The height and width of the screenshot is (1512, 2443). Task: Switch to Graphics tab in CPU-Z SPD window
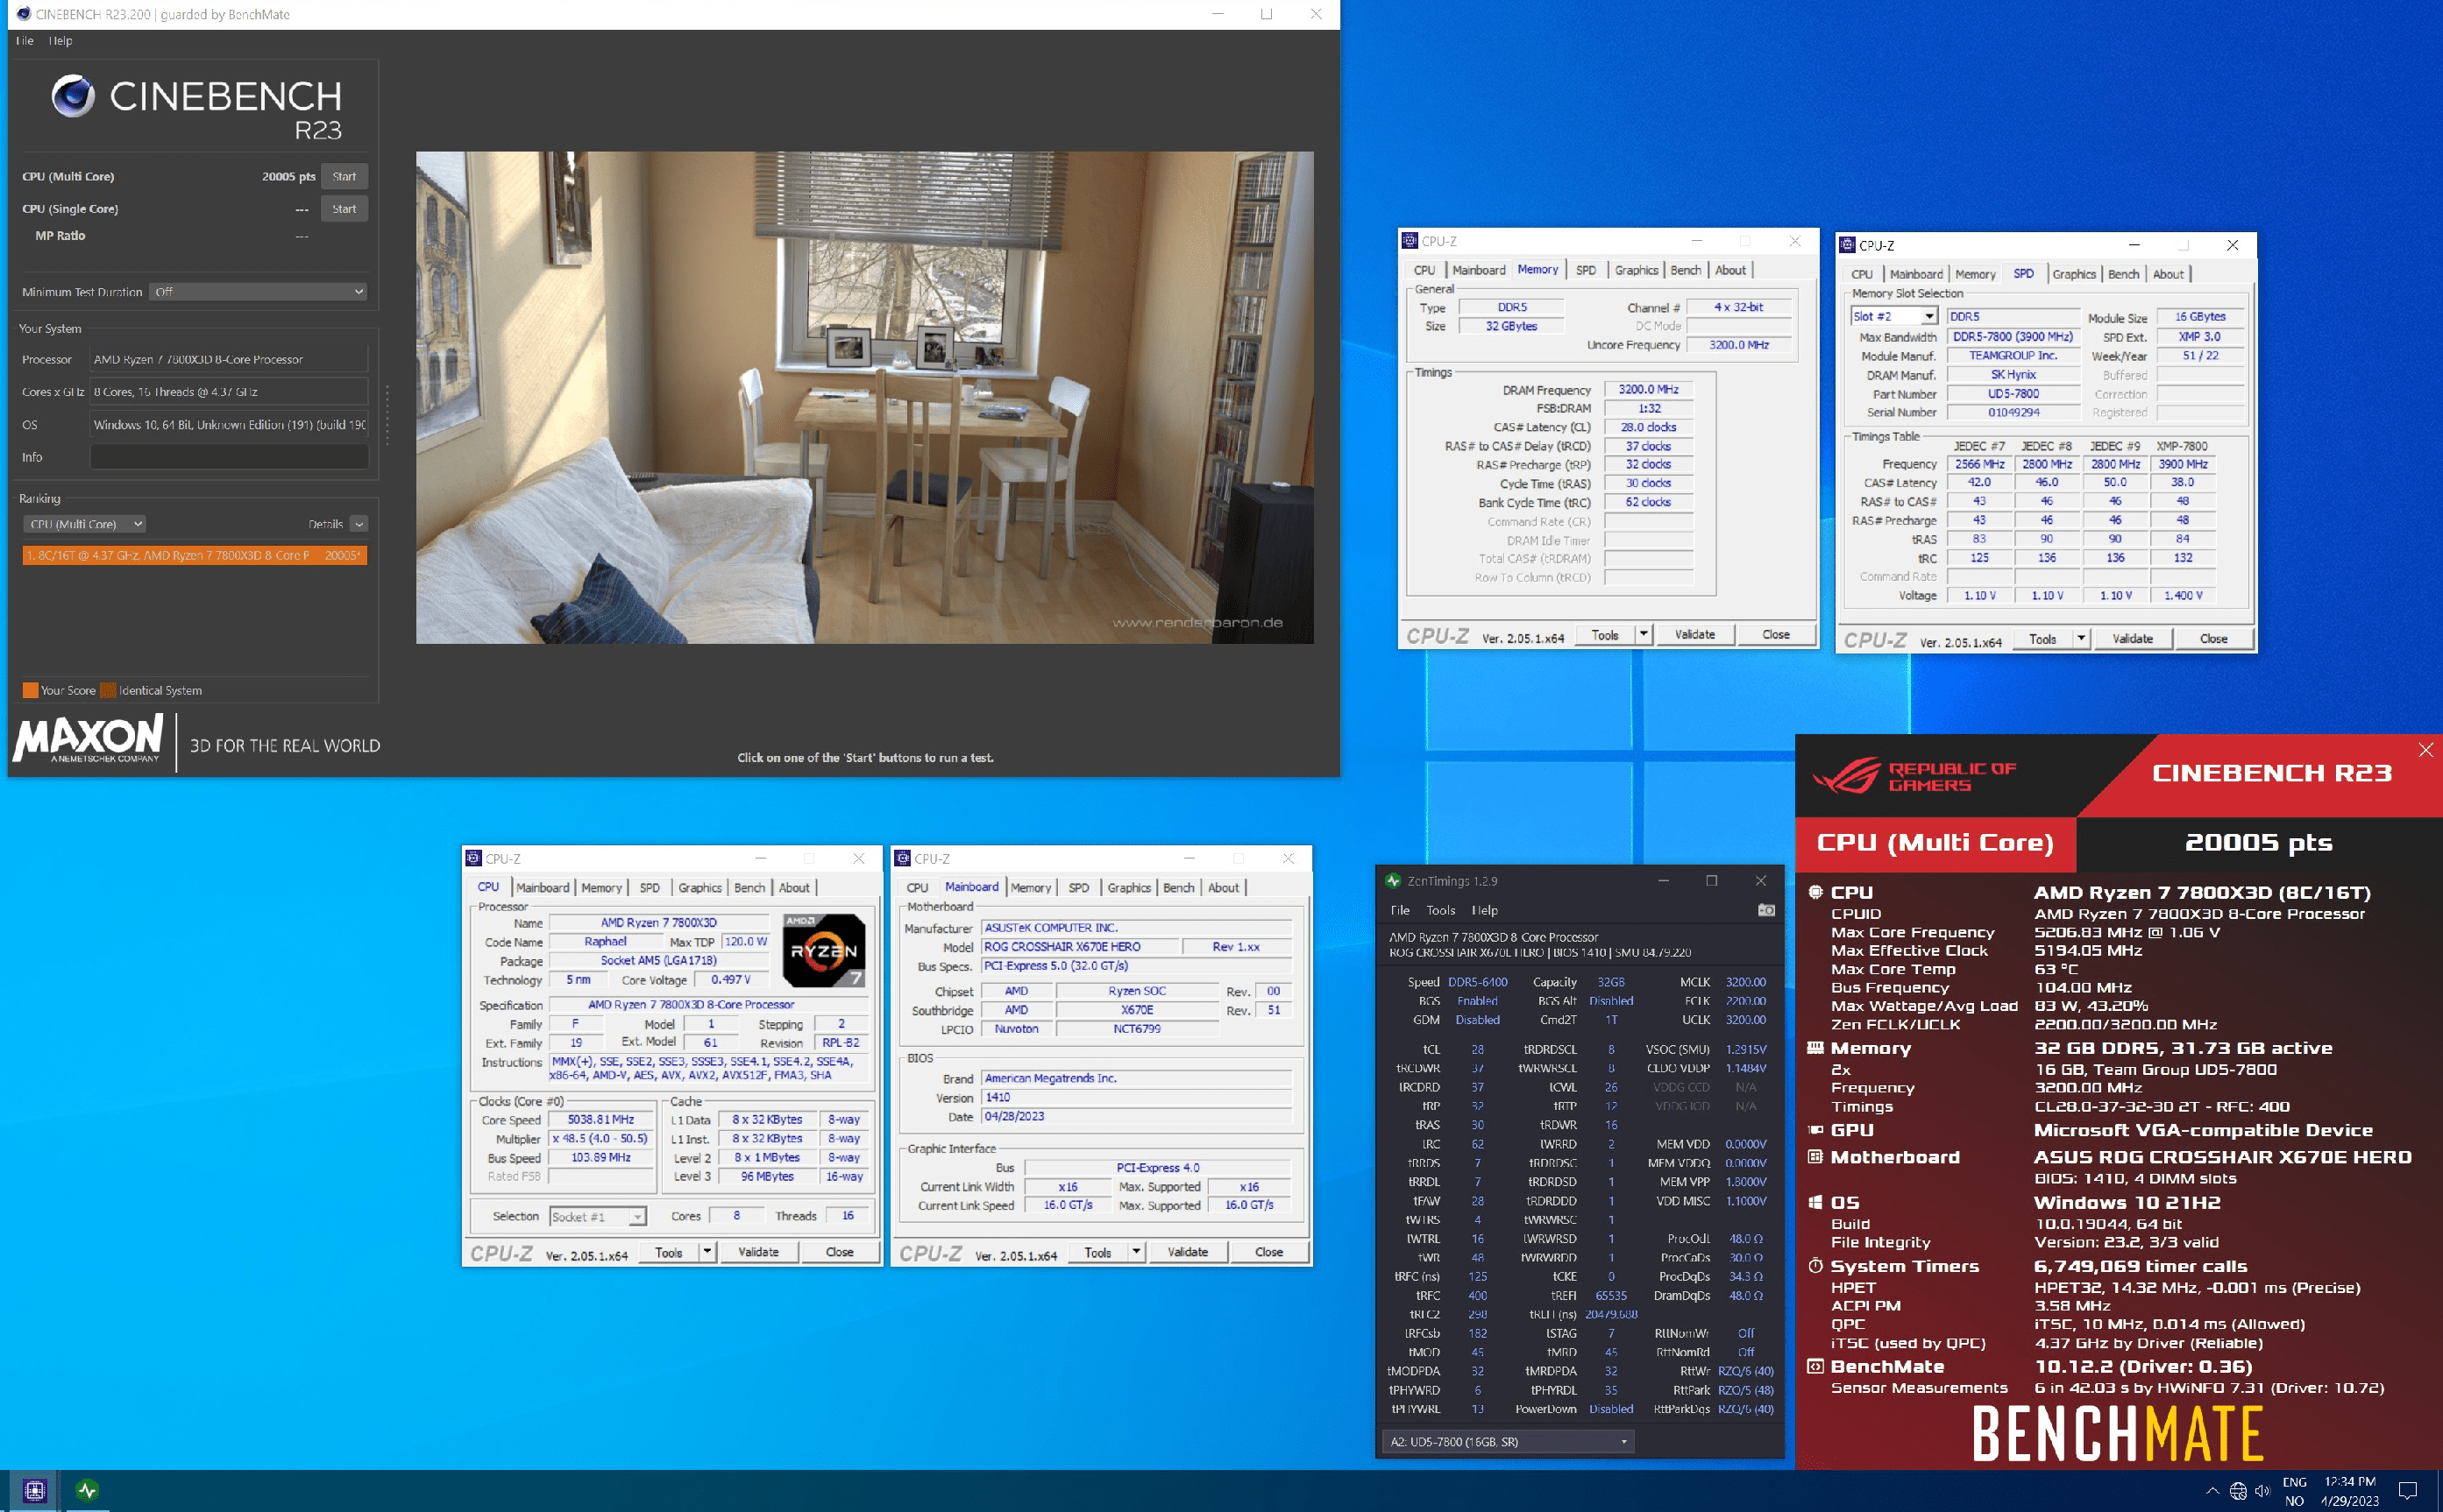coord(2074,274)
